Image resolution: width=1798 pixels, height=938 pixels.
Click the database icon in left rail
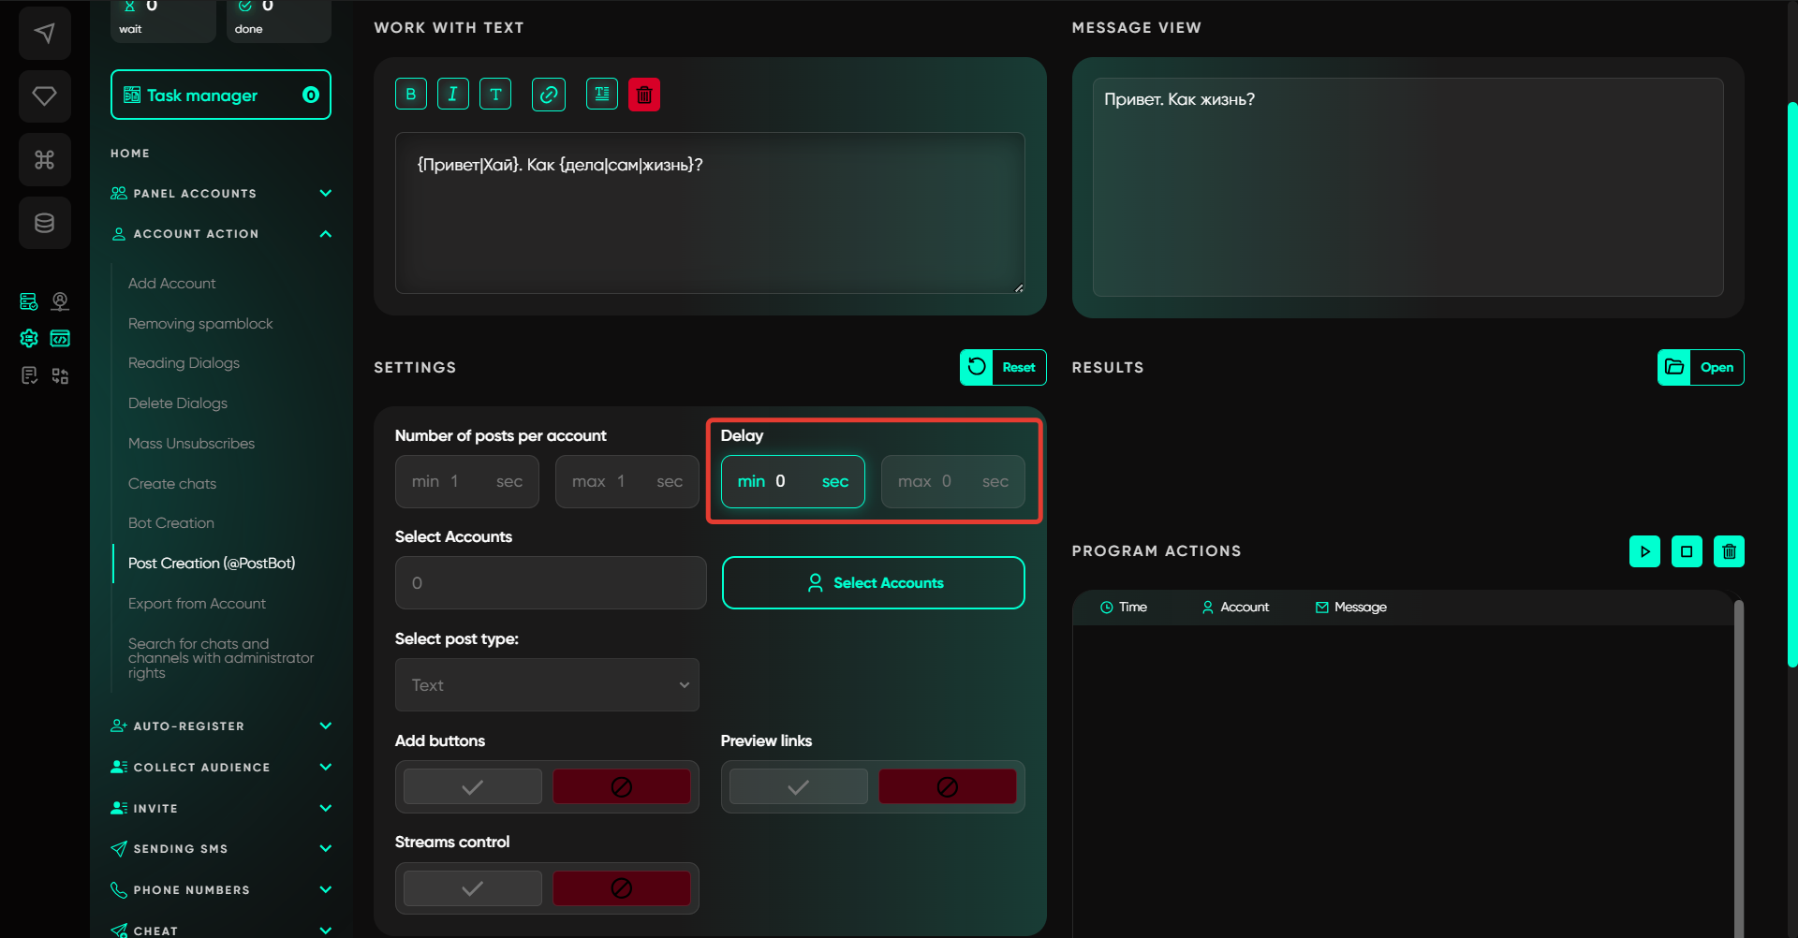pyautogui.click(x=44, y=223)
